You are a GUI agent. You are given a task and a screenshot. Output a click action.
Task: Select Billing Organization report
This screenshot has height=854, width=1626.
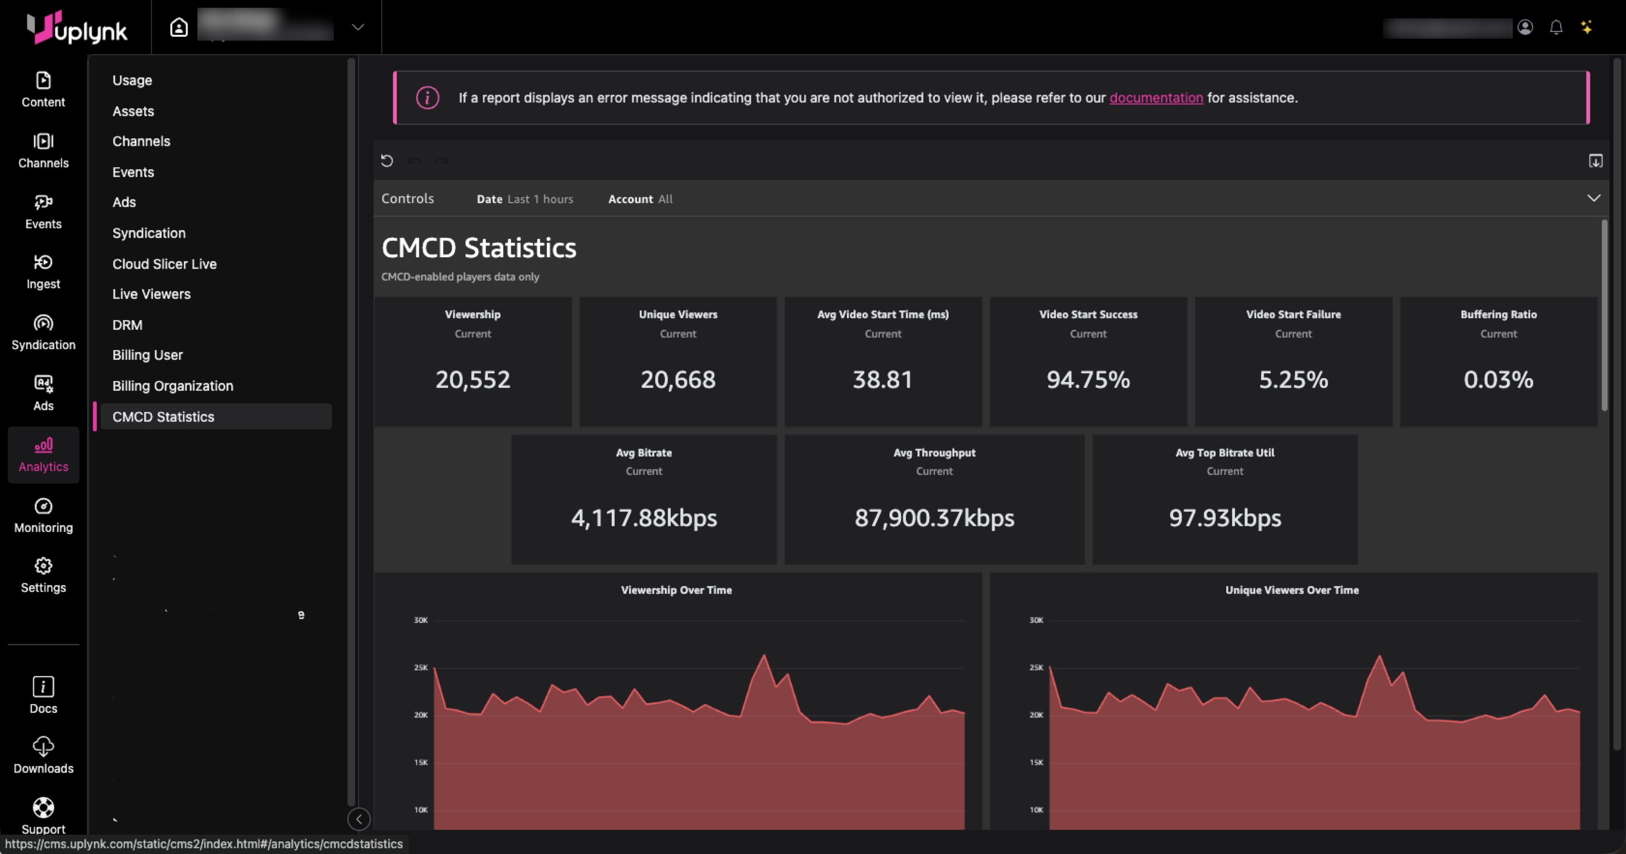tap(172, 386)
